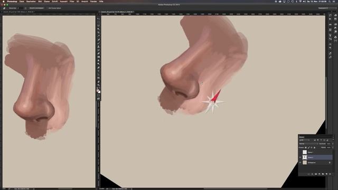Image resolution: width=338 pixels, height=190 pixels.
Task: Select the Zoom tool in the toolbox
Action: [99, 85]
